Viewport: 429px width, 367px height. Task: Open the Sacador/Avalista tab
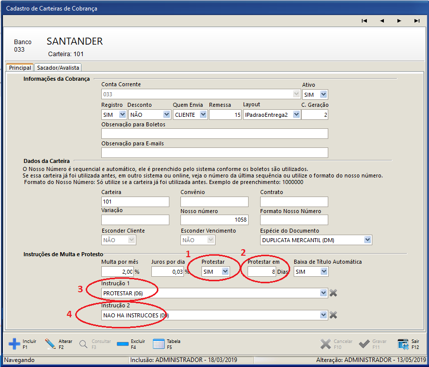tap(58, 68)
